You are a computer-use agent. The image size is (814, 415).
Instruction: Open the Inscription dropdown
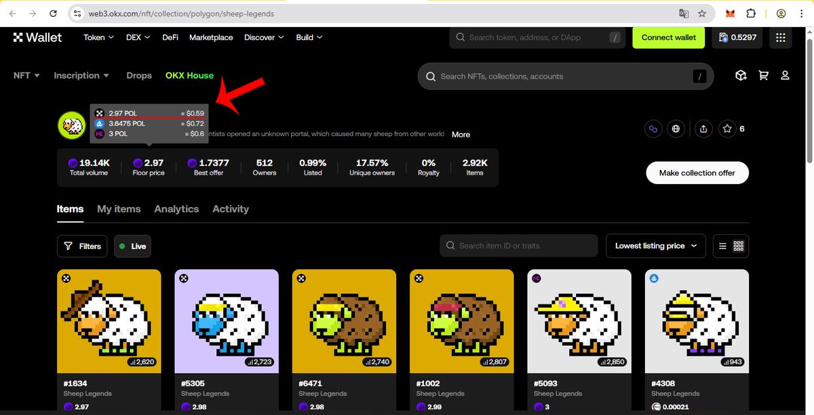pos(81,75)
